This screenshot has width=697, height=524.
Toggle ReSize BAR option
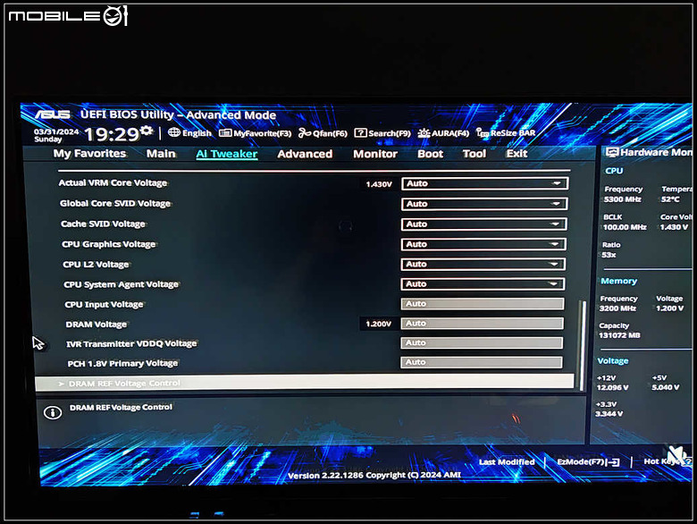click(x=506, y=132)
